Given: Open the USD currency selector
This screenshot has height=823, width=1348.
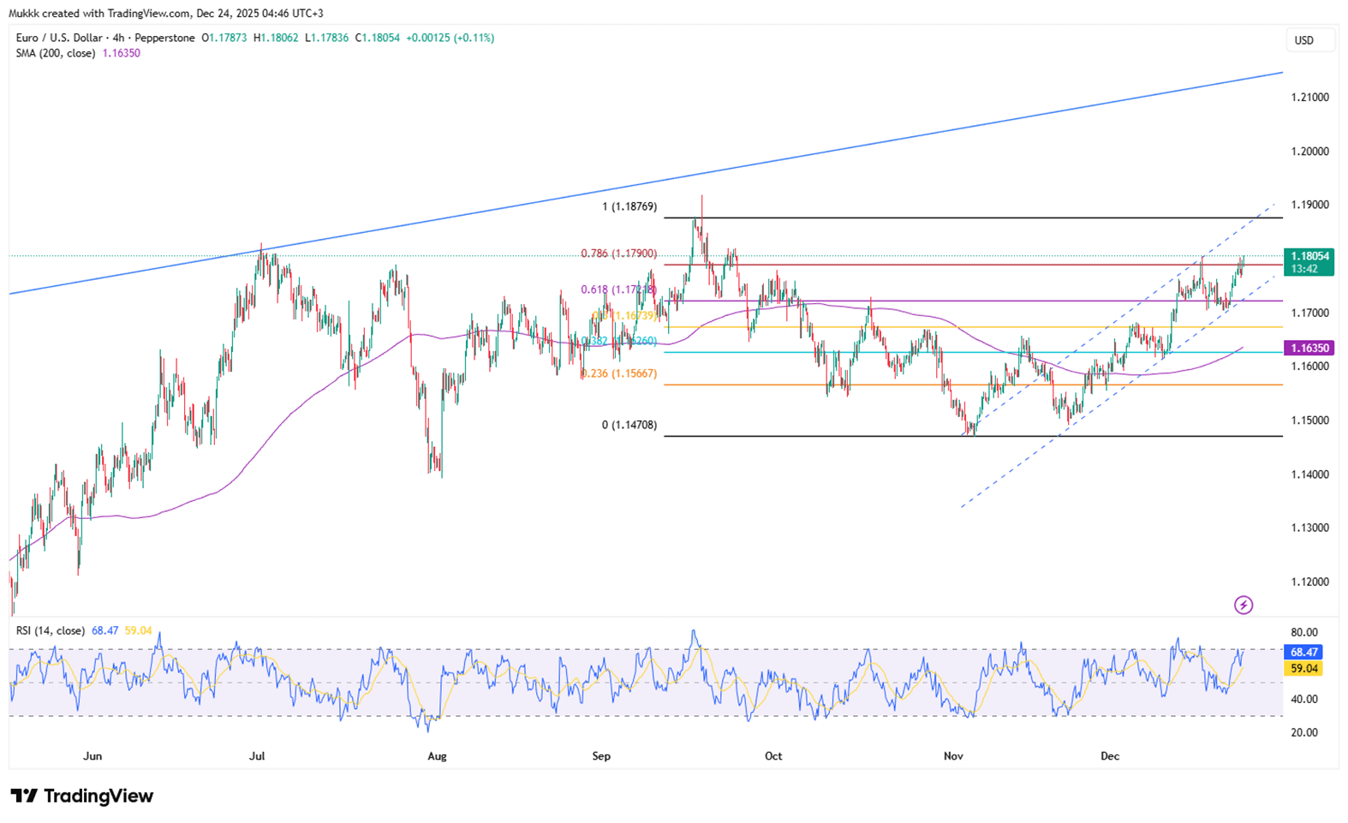Looking at the screenshot, I should pyautogui.click(x=1303, y=40).
